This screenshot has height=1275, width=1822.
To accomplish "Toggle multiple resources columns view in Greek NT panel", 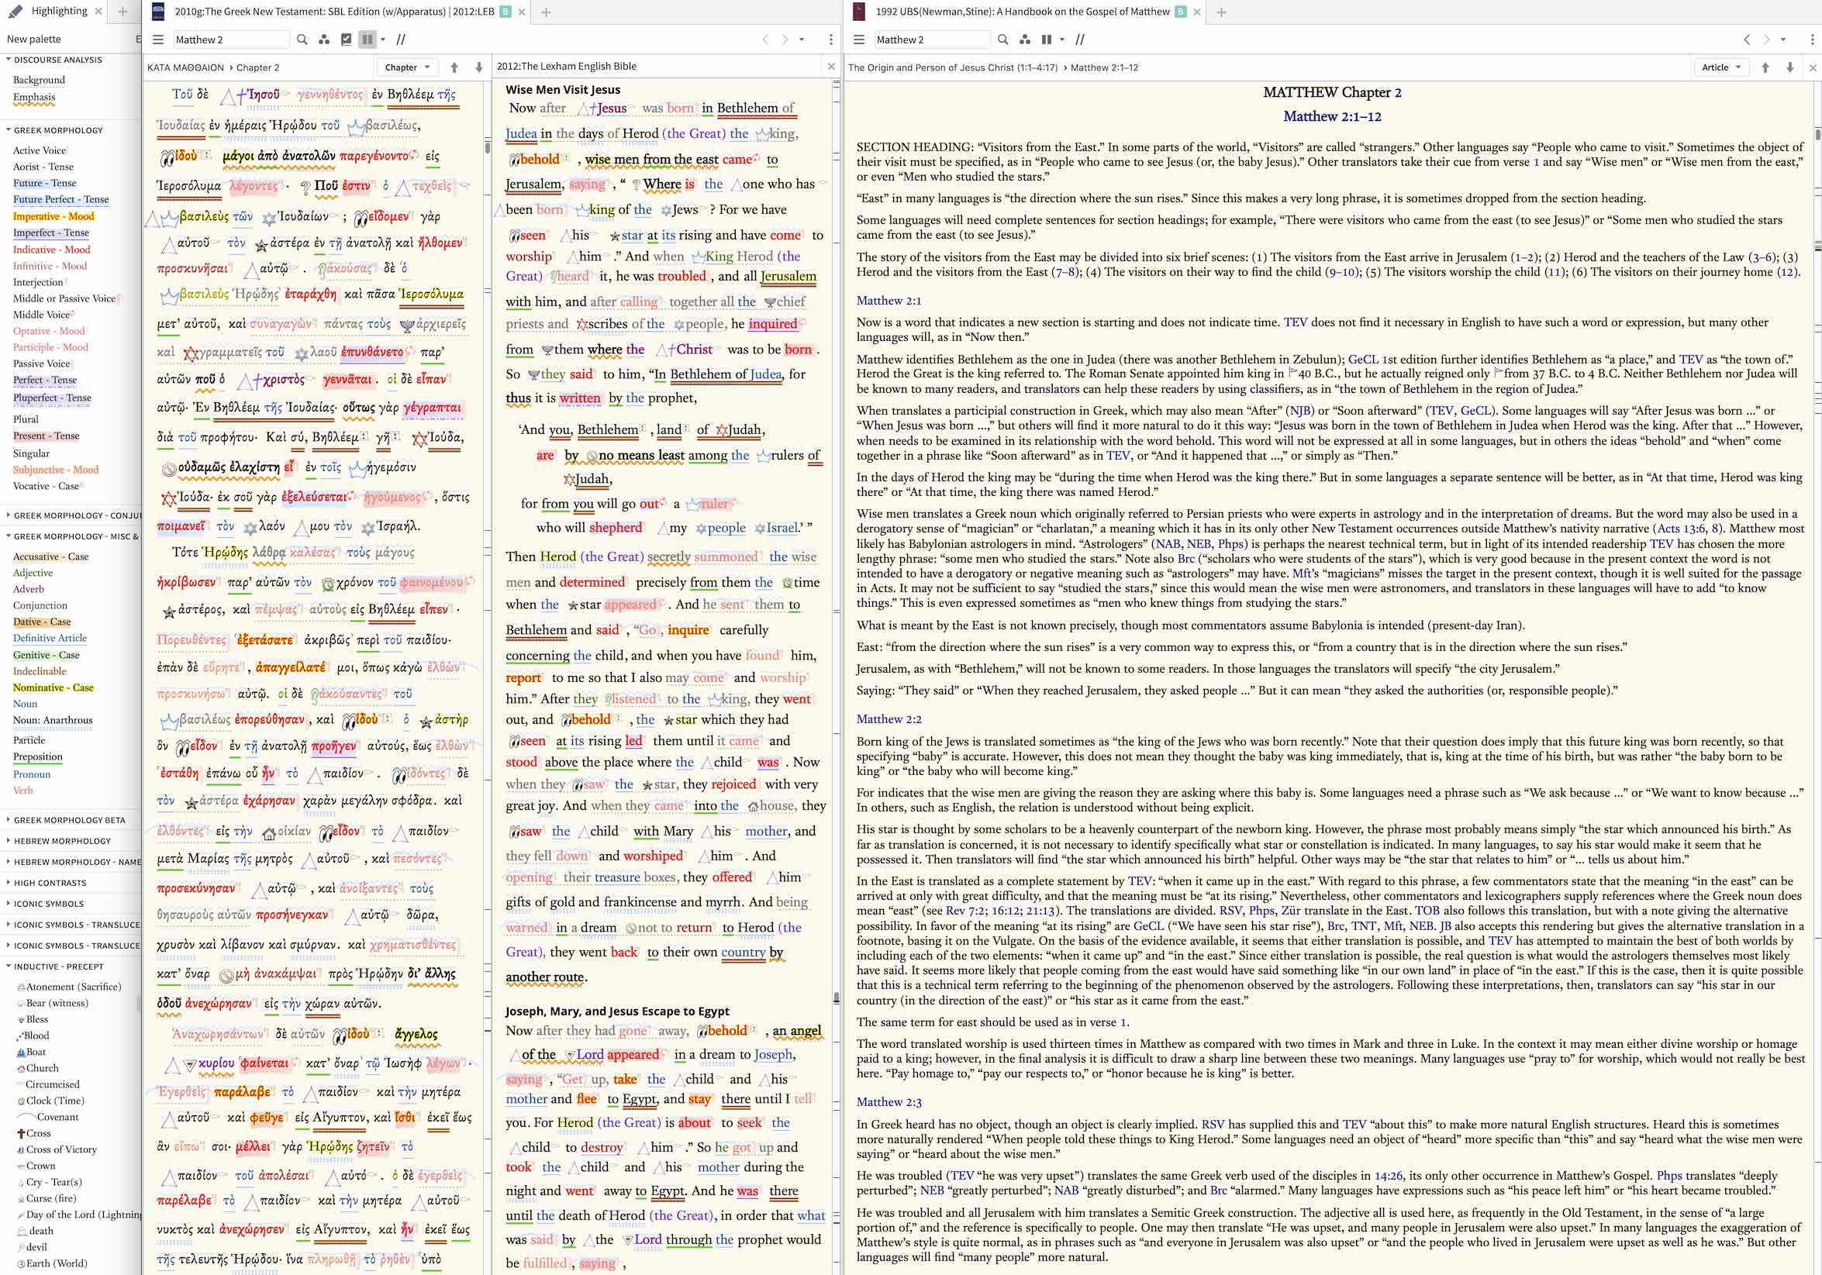I will [368, 39].
